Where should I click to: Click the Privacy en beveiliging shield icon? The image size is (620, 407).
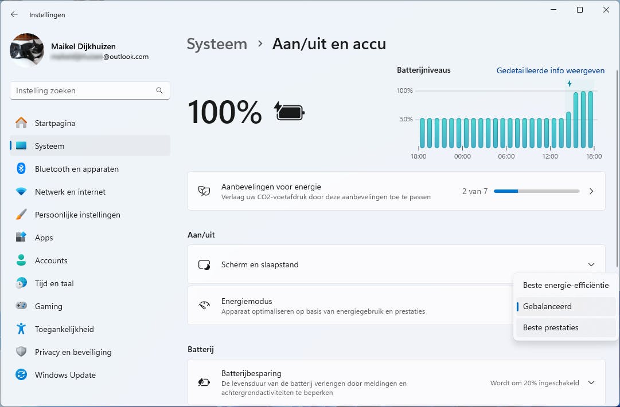coord(21,352)
